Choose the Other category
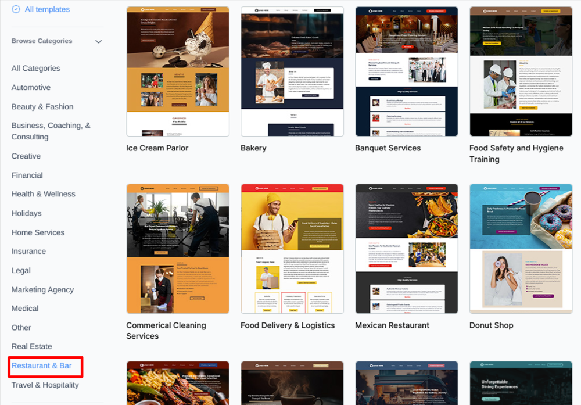581x405 pixels. [x=21, y=328]
